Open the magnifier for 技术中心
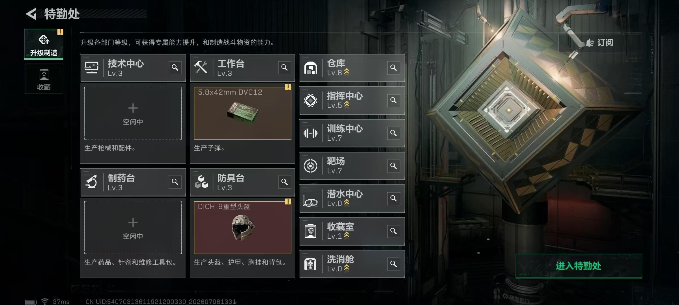The image size is (679, 305). pyautogui.click(x=175, y=68)
